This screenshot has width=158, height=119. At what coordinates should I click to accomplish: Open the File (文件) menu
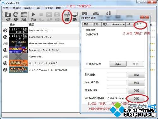click(x=7, y=8)
